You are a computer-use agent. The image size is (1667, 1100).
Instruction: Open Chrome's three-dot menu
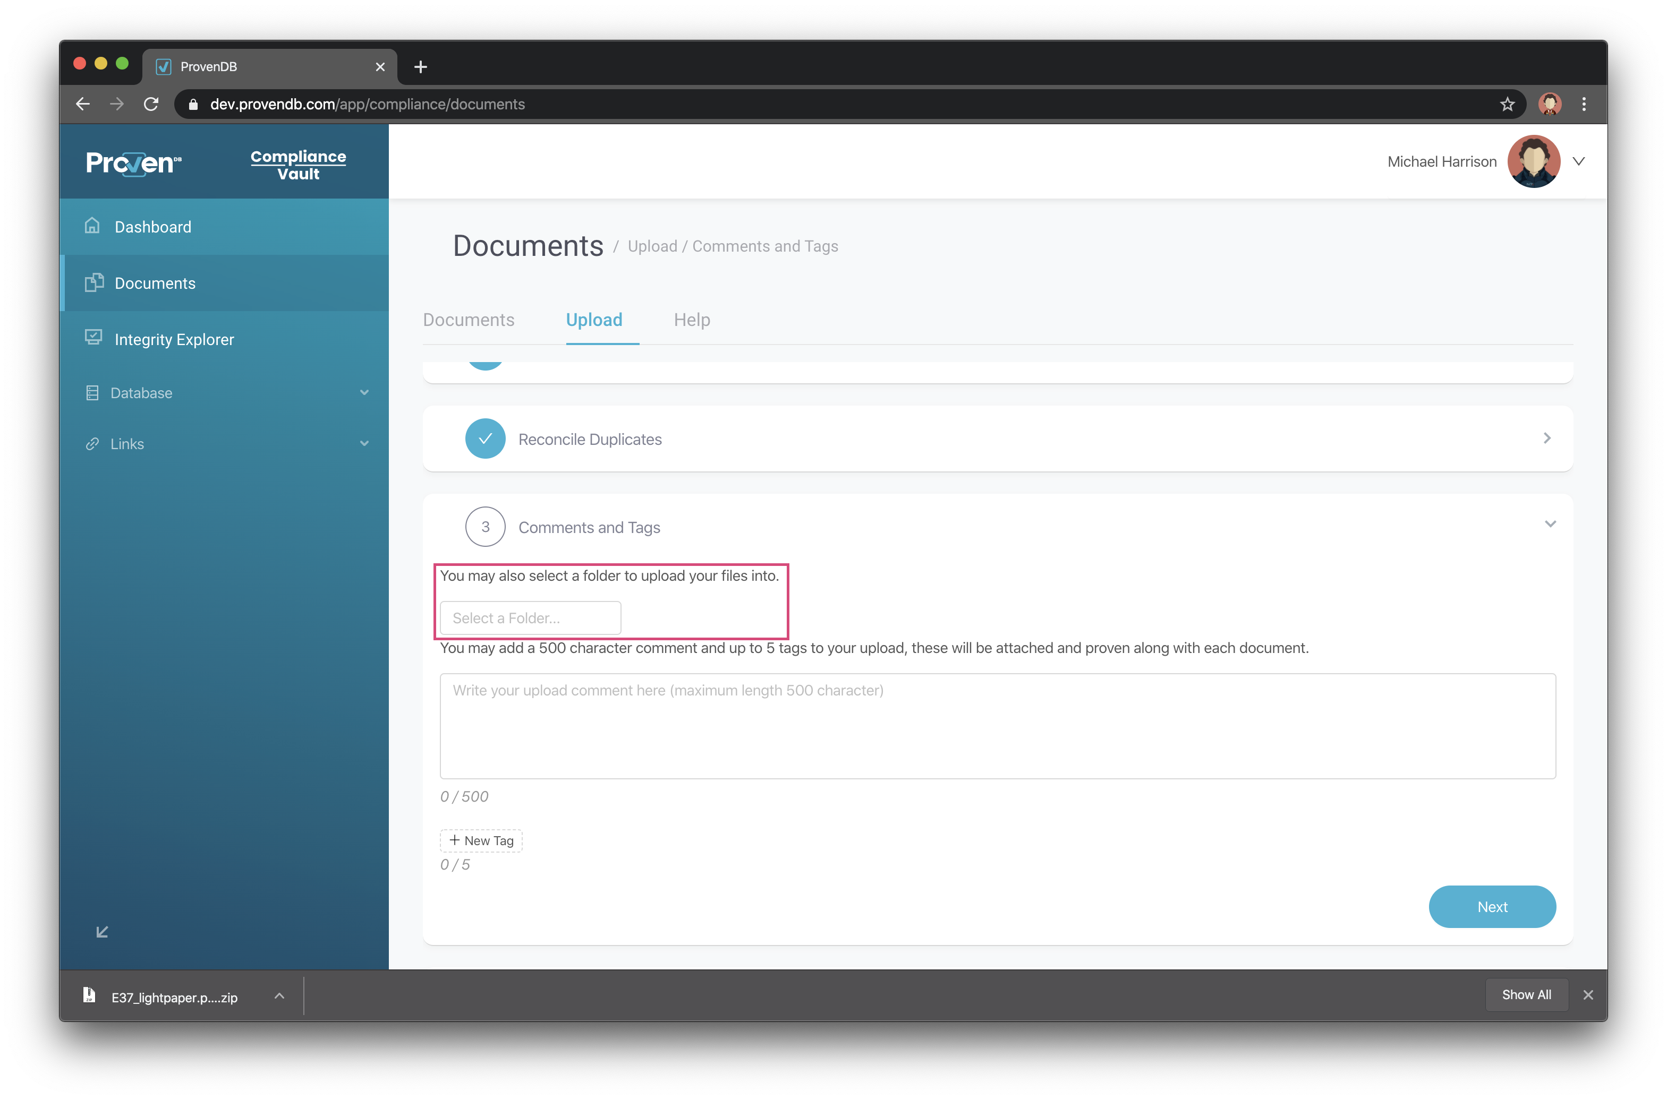1584,105
